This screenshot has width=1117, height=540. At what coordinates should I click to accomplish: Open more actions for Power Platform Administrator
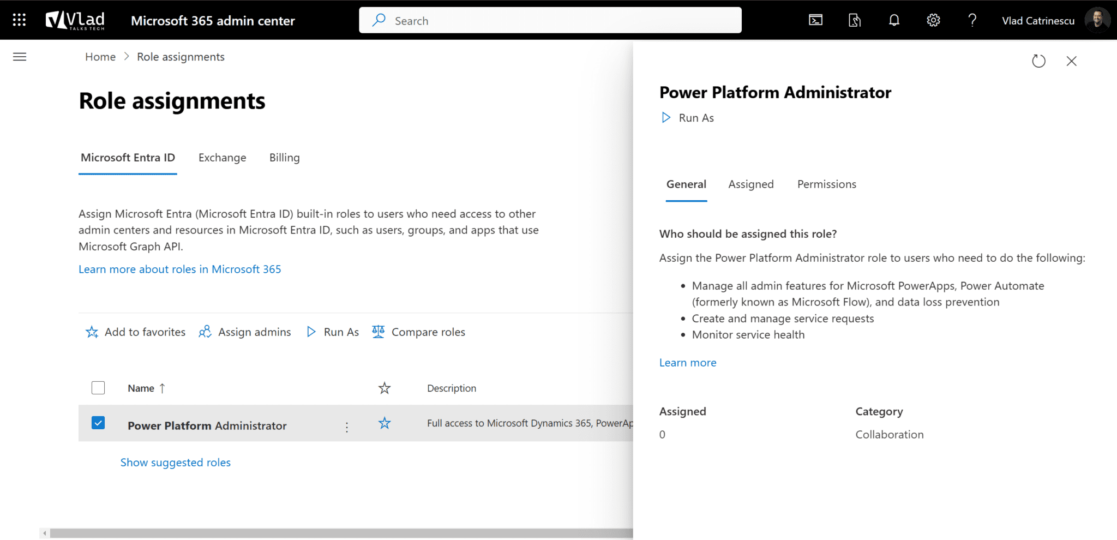click(x=347, y=426)
